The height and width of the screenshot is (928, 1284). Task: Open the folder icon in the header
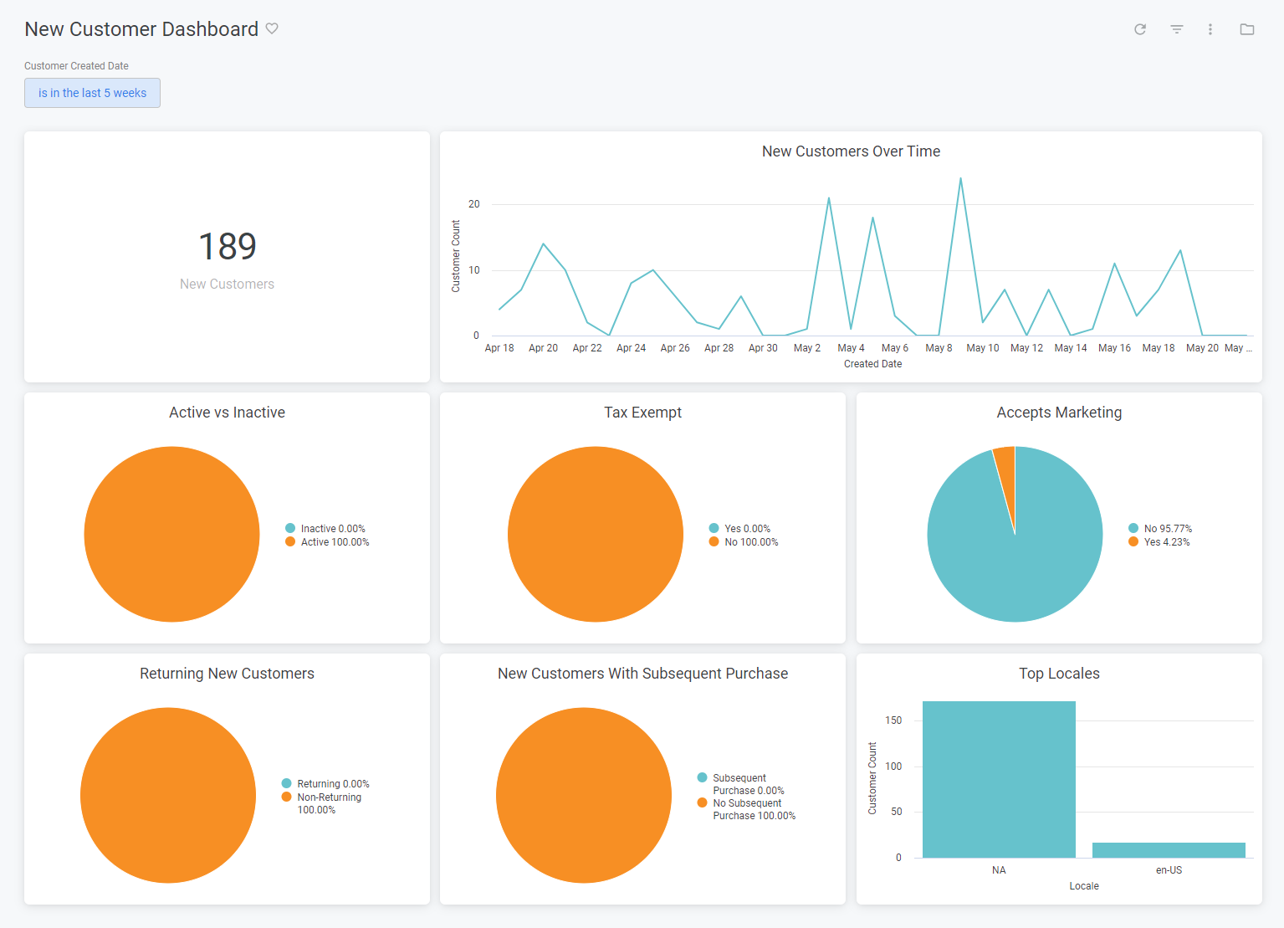click(x=1247, y=29)
